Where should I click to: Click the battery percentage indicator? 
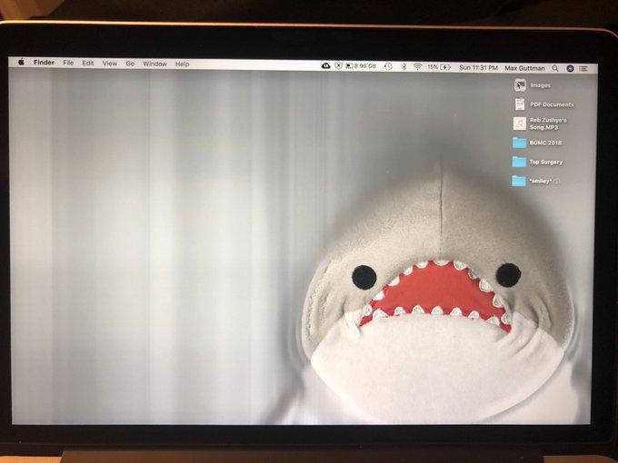pos(437,67)
